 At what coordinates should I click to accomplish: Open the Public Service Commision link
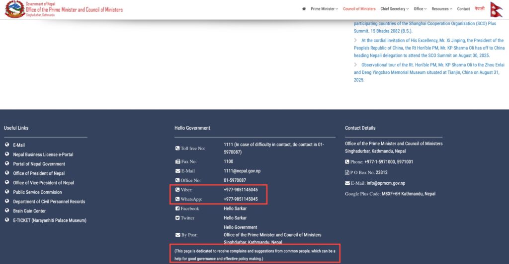[37, 192]
